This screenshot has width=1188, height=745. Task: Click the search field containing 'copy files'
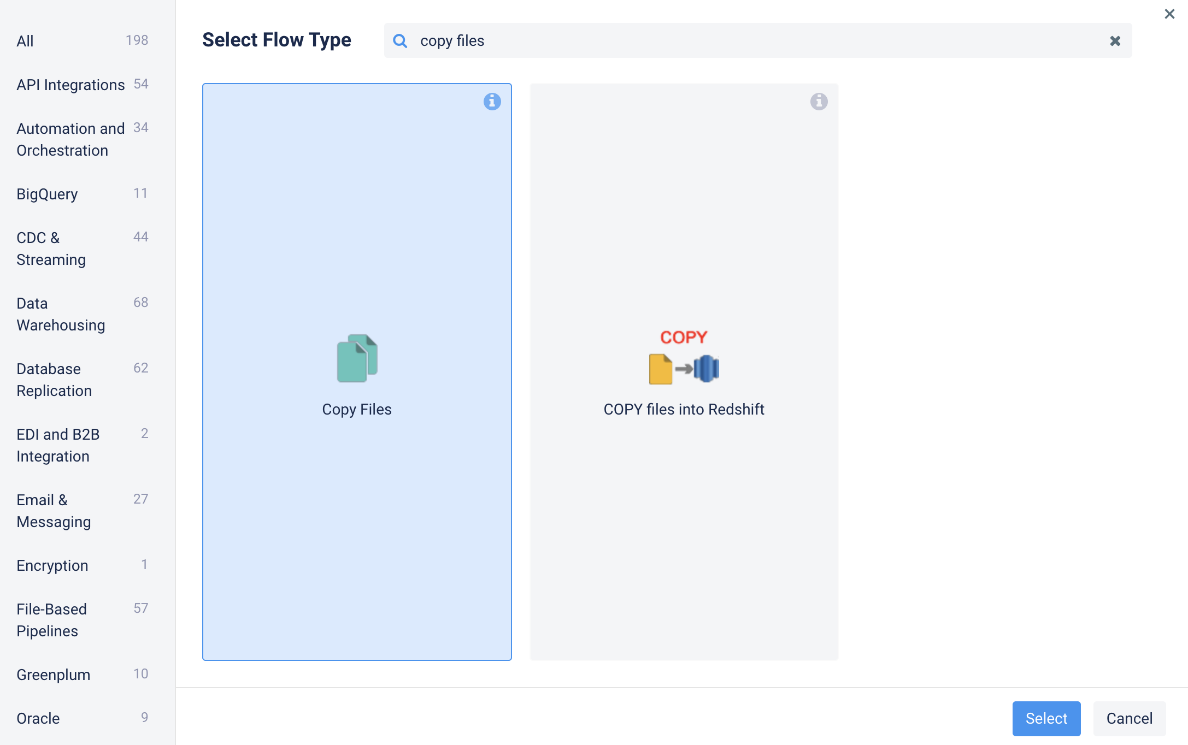[x=757, y=40]
